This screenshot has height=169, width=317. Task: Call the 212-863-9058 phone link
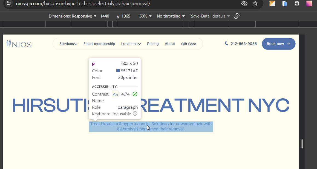pyautogui.click(x=244, y=44)
